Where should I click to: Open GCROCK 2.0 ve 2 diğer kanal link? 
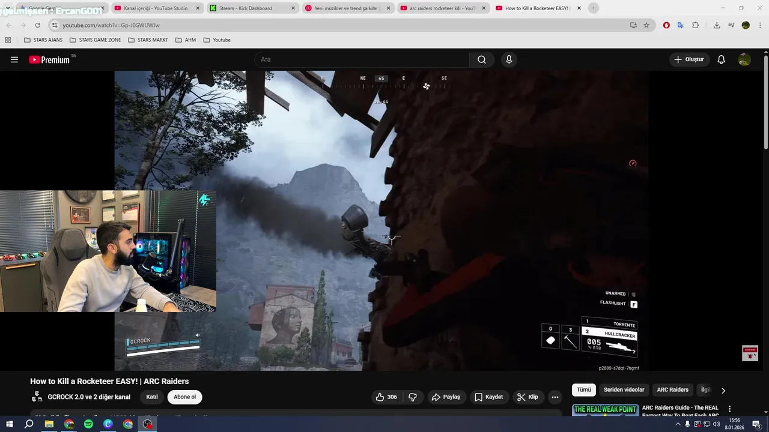pyautogui.click(x=89, y=397)
